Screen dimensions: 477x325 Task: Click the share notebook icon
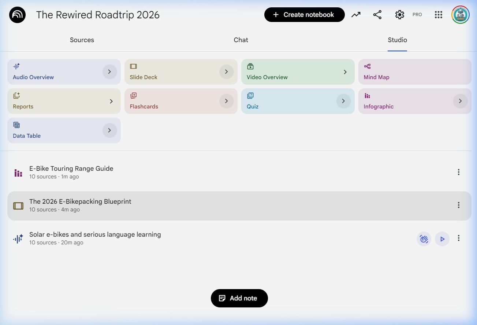click(x=377, y=15)
